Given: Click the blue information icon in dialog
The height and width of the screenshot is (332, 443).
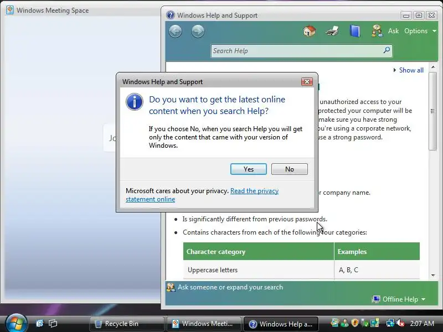Looking at the screenshot, I should click(x=135, y=102).
